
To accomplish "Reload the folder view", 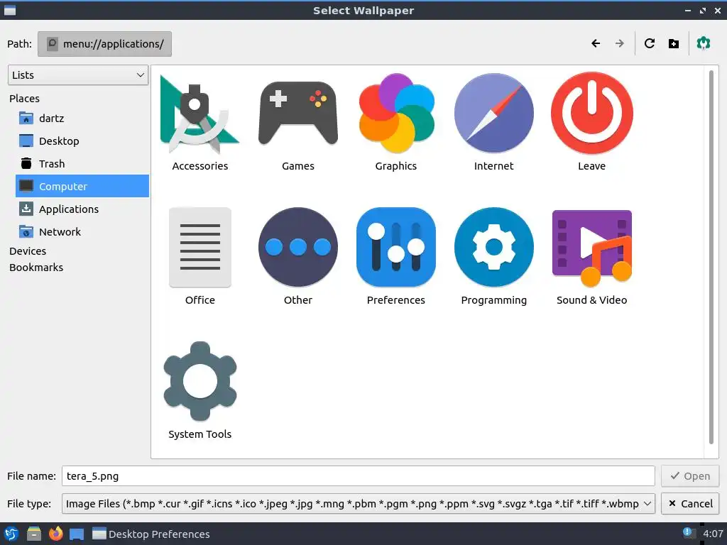I will coord(650,43).
